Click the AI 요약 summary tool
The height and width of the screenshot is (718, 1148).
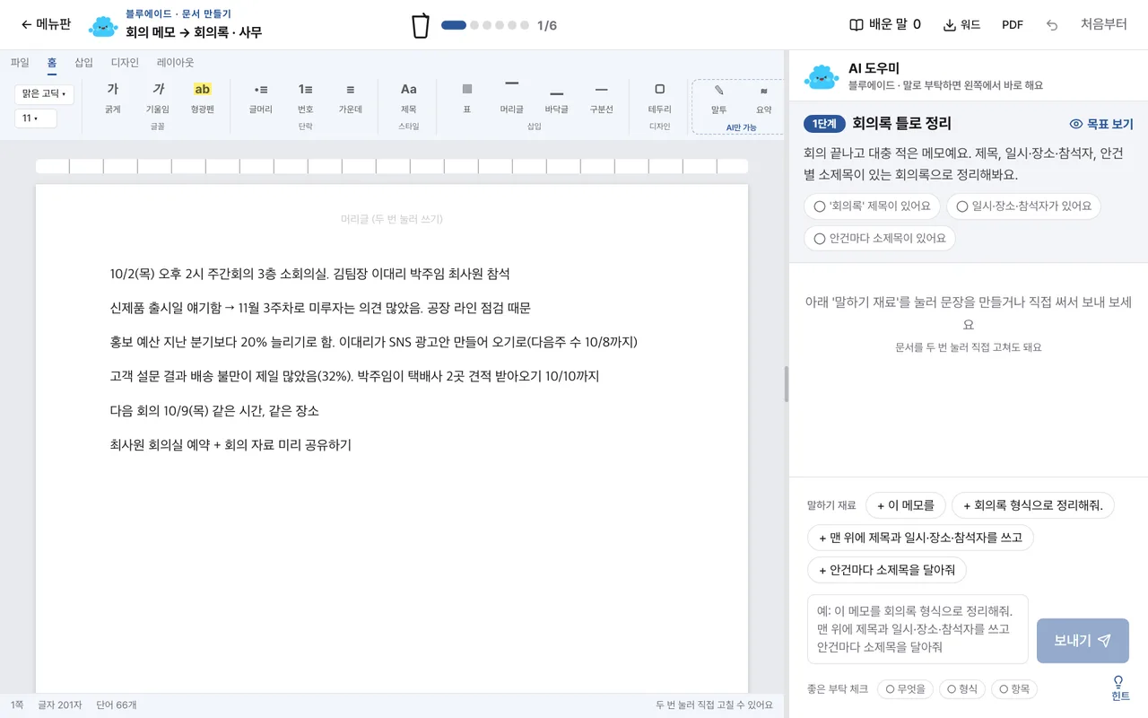pos(764,99)
